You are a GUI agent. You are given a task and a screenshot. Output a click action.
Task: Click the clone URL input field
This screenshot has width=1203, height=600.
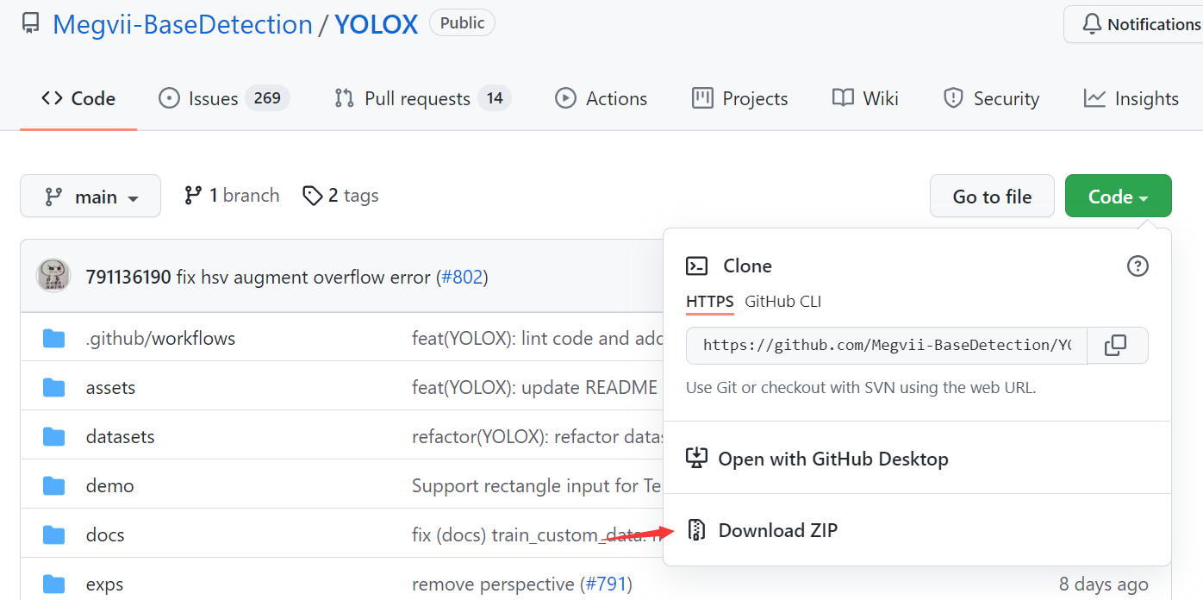click(887, 345)
